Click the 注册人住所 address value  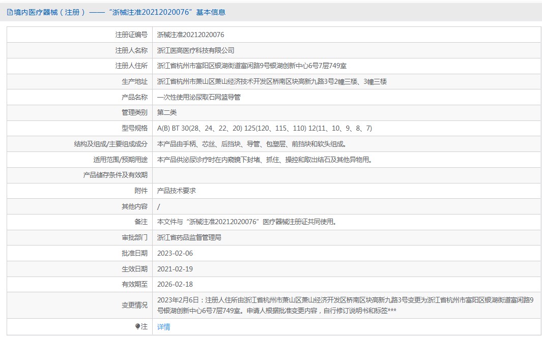251,66
